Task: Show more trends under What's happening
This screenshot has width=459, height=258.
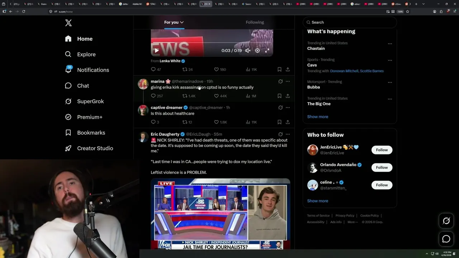Action: pyautogui.click(x=317, y=117)
